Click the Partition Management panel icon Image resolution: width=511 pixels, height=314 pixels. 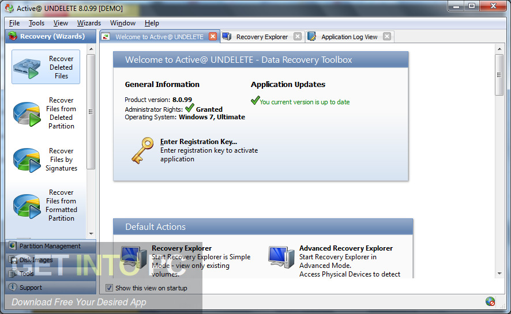pyautogui.click(x=12, y=245)
